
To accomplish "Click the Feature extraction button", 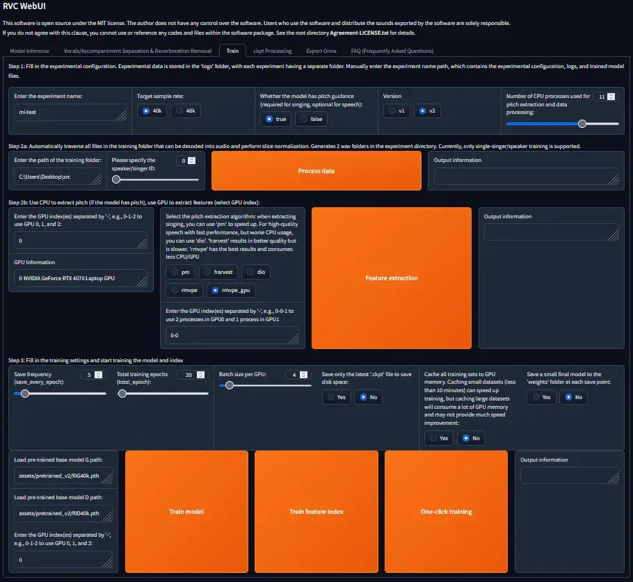I will 392,277.
